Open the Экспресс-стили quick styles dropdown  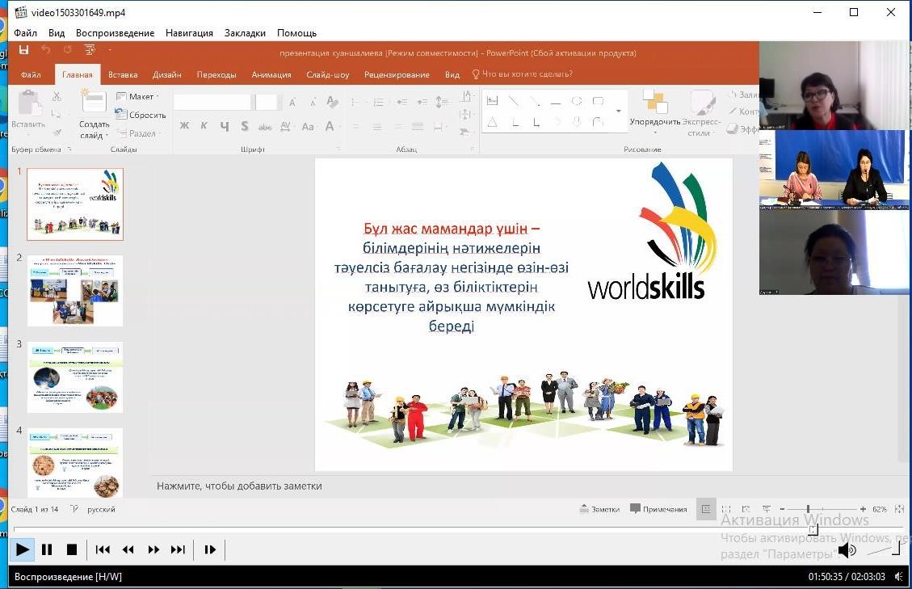[x=701, y=113]
